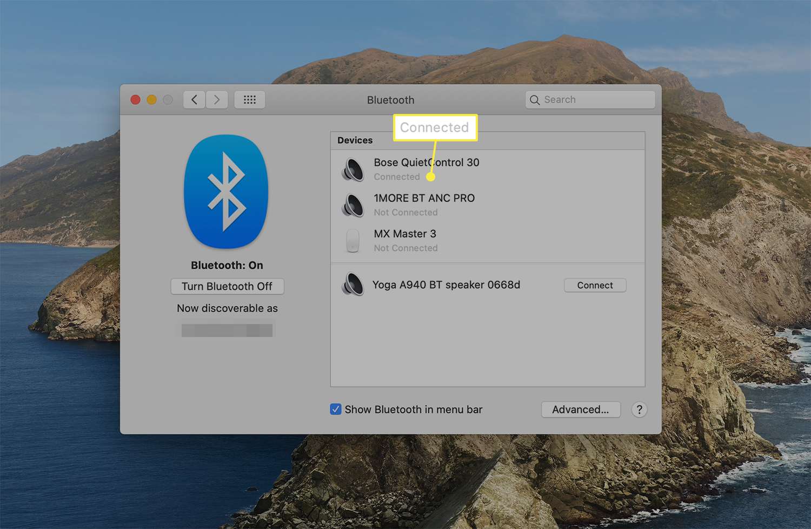Viewport: 811px width, 529px height.
Task: Click the Bluetooth window title
Action: click(390, 100)
